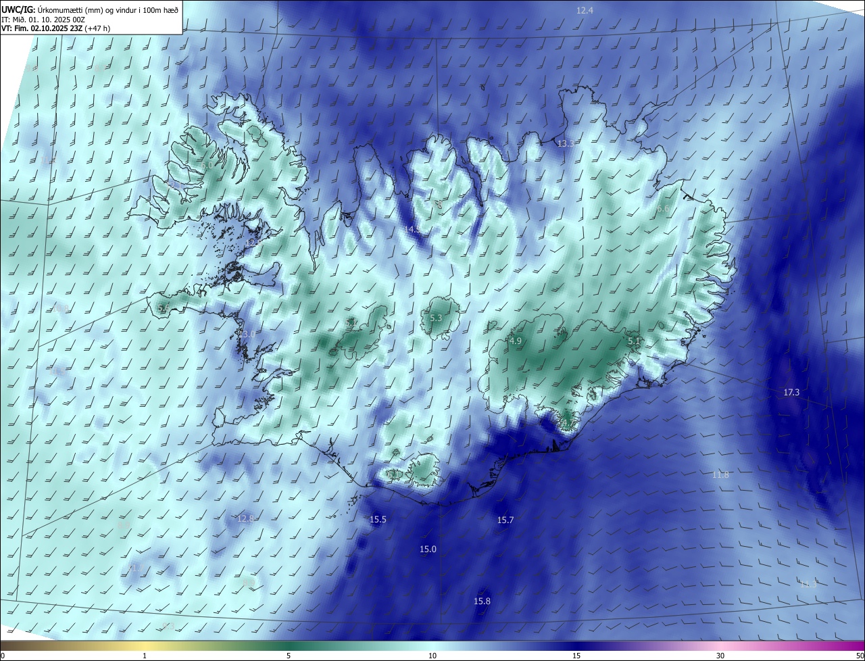Click the 12.8 value label
Image resolution: width=865 pixels, height=661 pixels.
245,518
